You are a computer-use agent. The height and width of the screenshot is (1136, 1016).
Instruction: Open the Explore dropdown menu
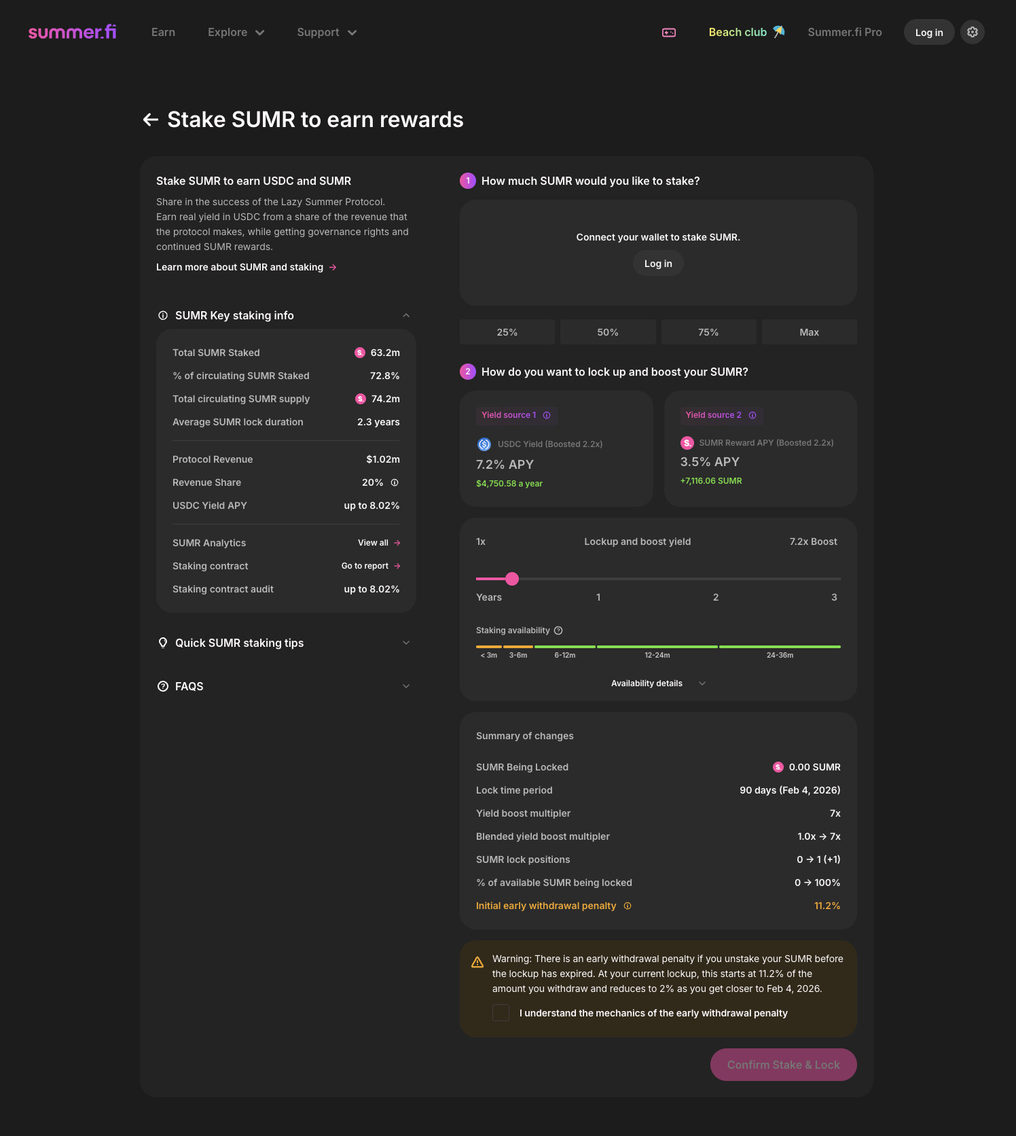point(236,32)
